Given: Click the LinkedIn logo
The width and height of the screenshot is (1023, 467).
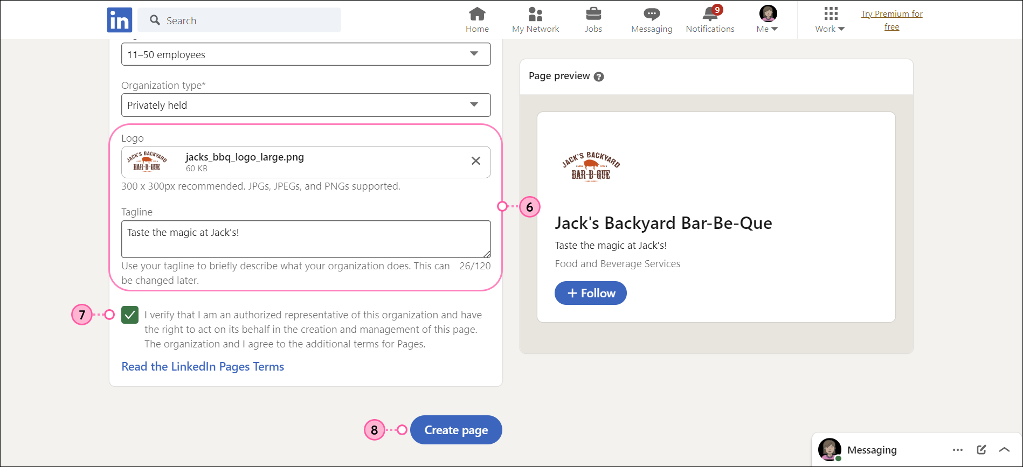Looking at the screenshot, I should click(120, 20).
